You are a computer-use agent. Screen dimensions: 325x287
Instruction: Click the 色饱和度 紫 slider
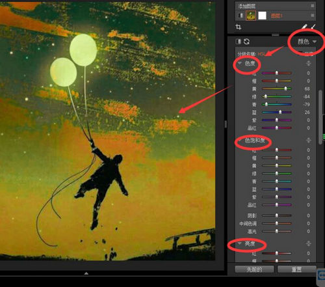point(277,197)
